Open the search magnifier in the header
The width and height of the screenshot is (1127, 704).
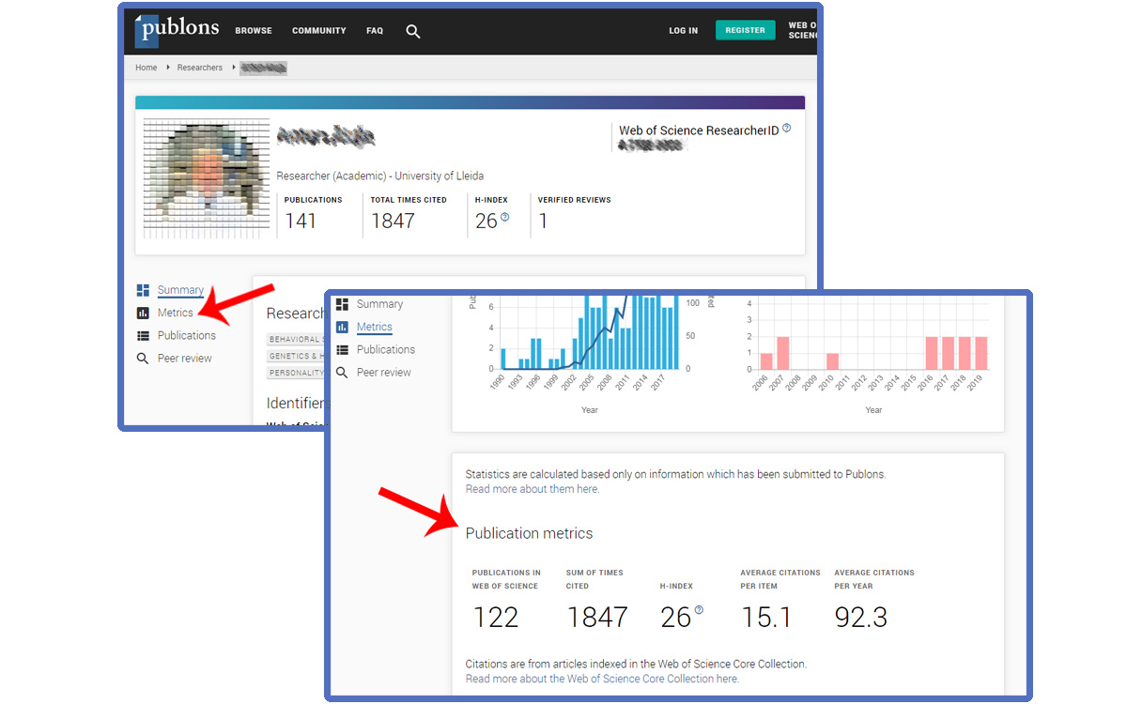(x=413, y=31)
